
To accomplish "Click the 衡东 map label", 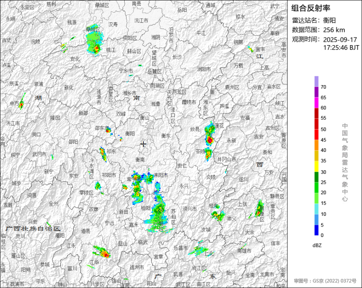I will coord(166,136).
